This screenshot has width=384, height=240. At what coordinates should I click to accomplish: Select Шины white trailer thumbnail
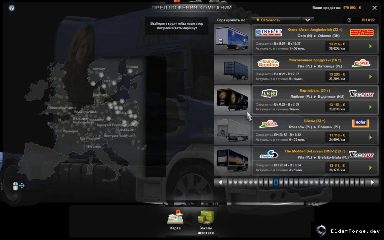click(232, 130)
